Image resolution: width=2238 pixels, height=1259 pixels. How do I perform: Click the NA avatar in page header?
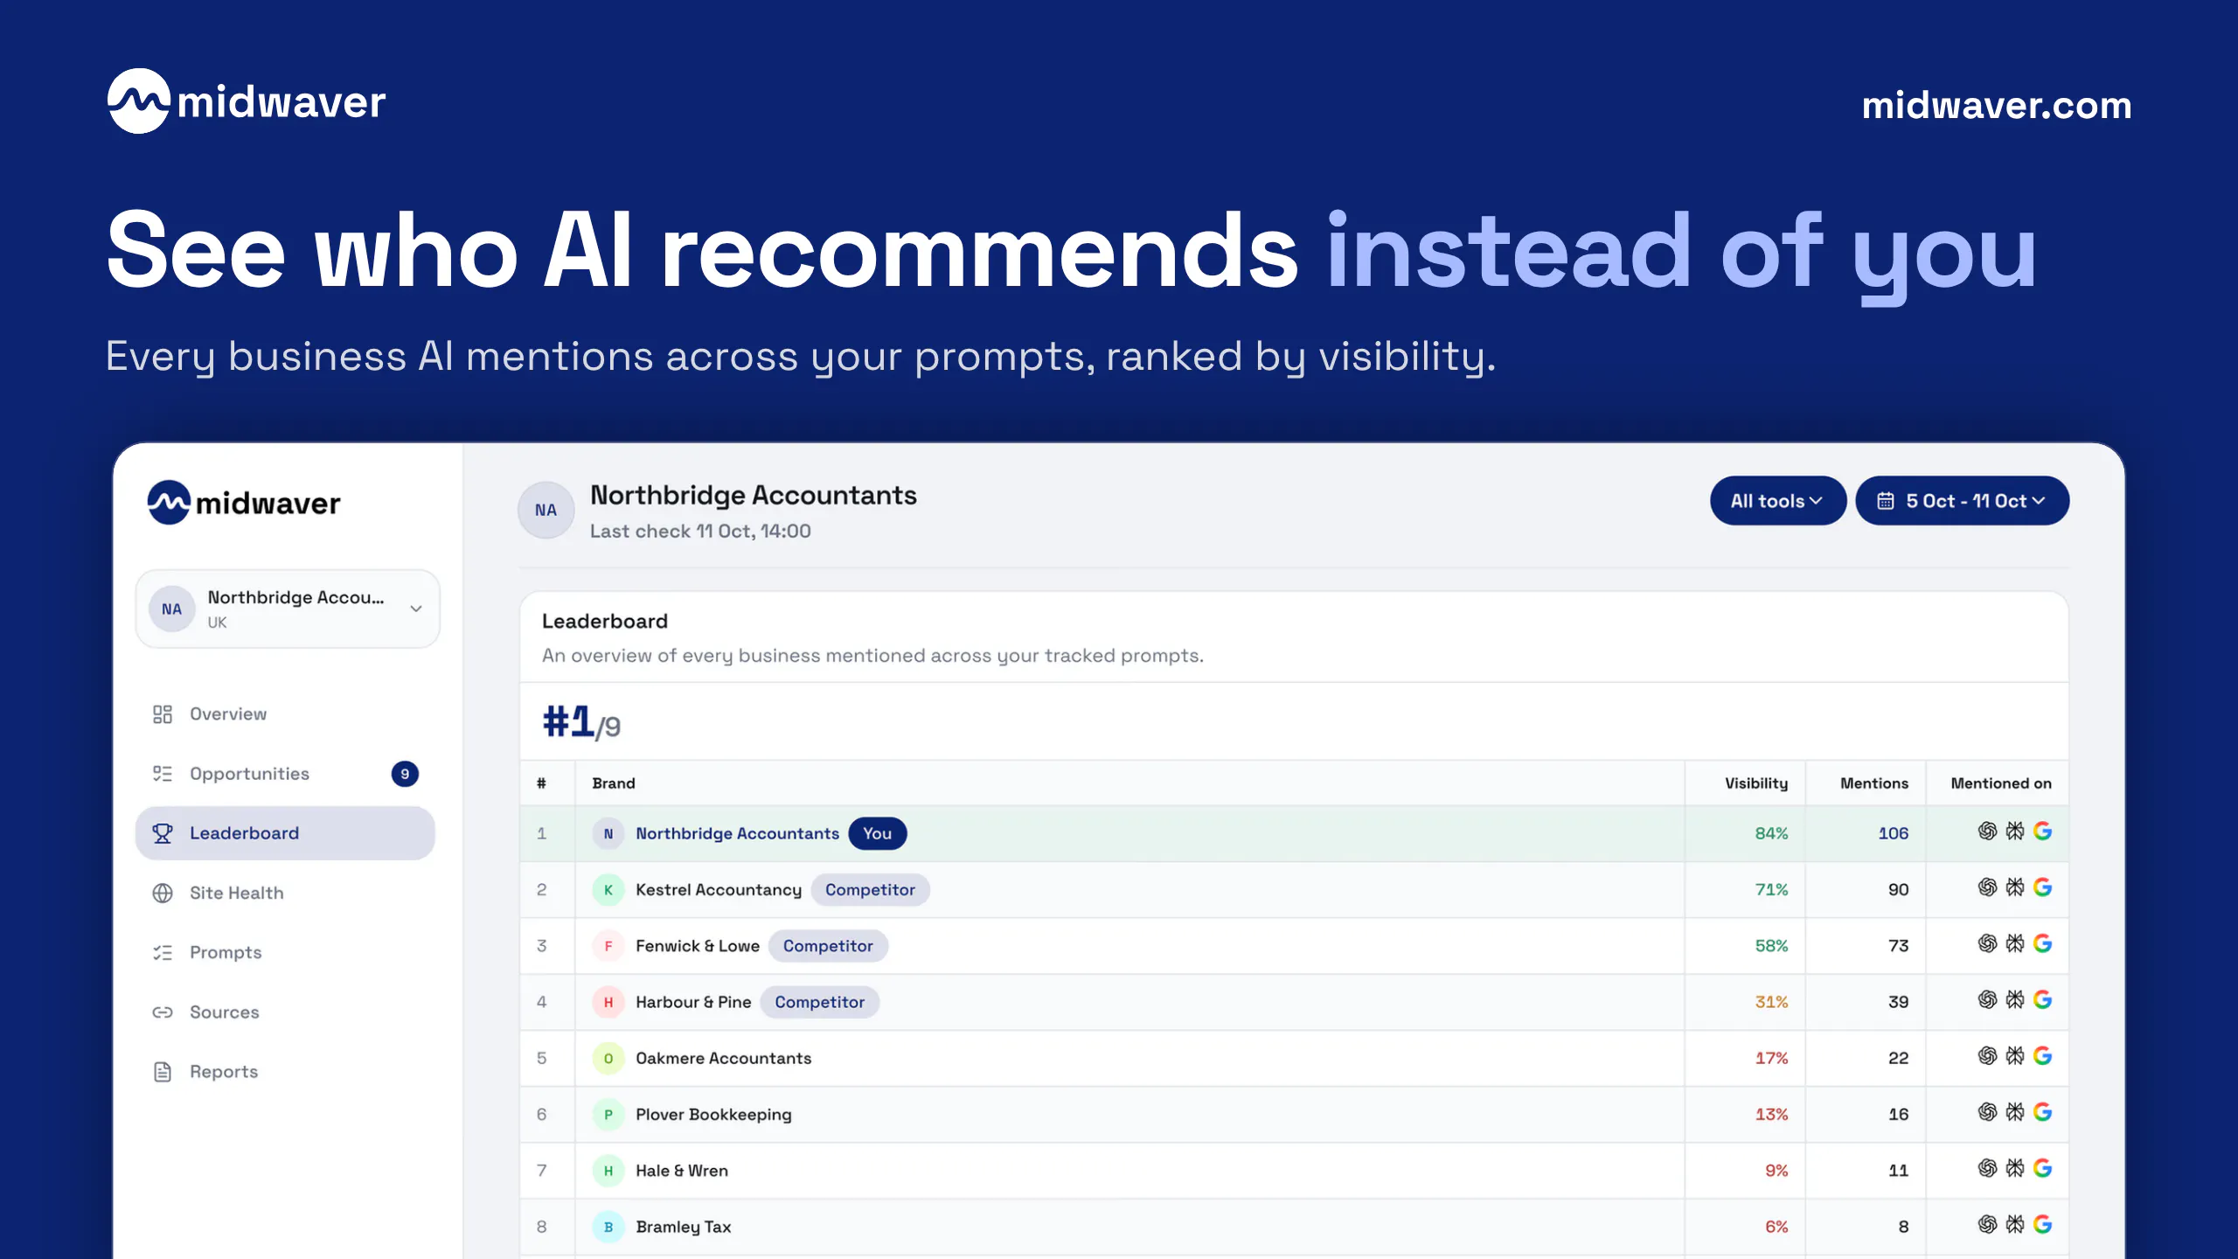point(546,510)
